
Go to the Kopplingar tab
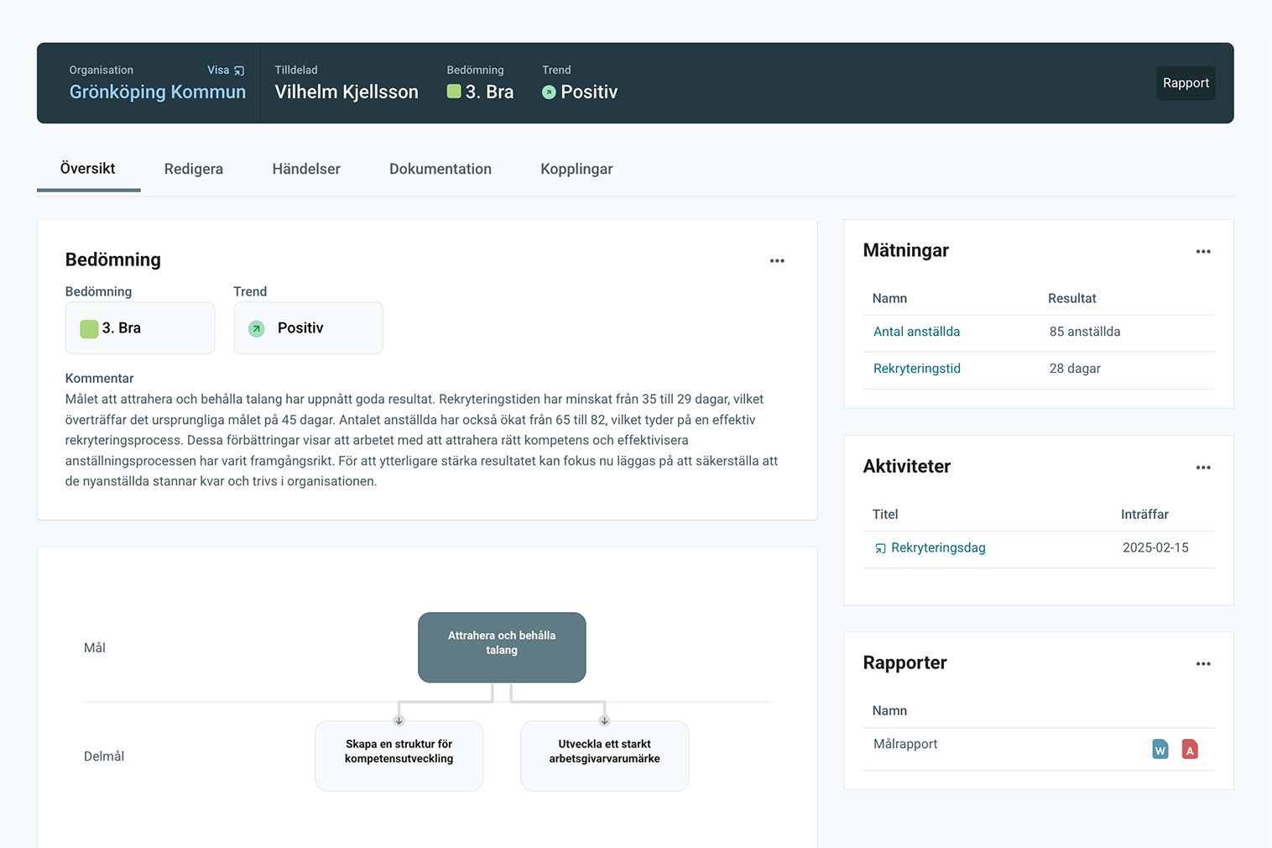[576, 169]
